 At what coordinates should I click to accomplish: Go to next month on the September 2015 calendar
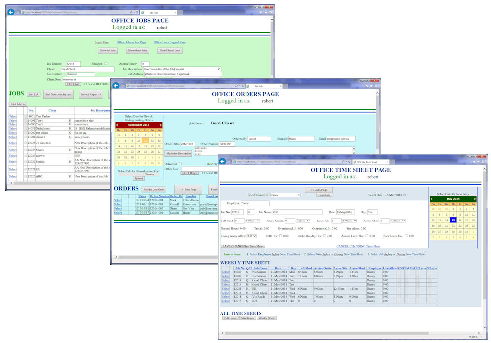pyautogui.click(x=160, y=125)
